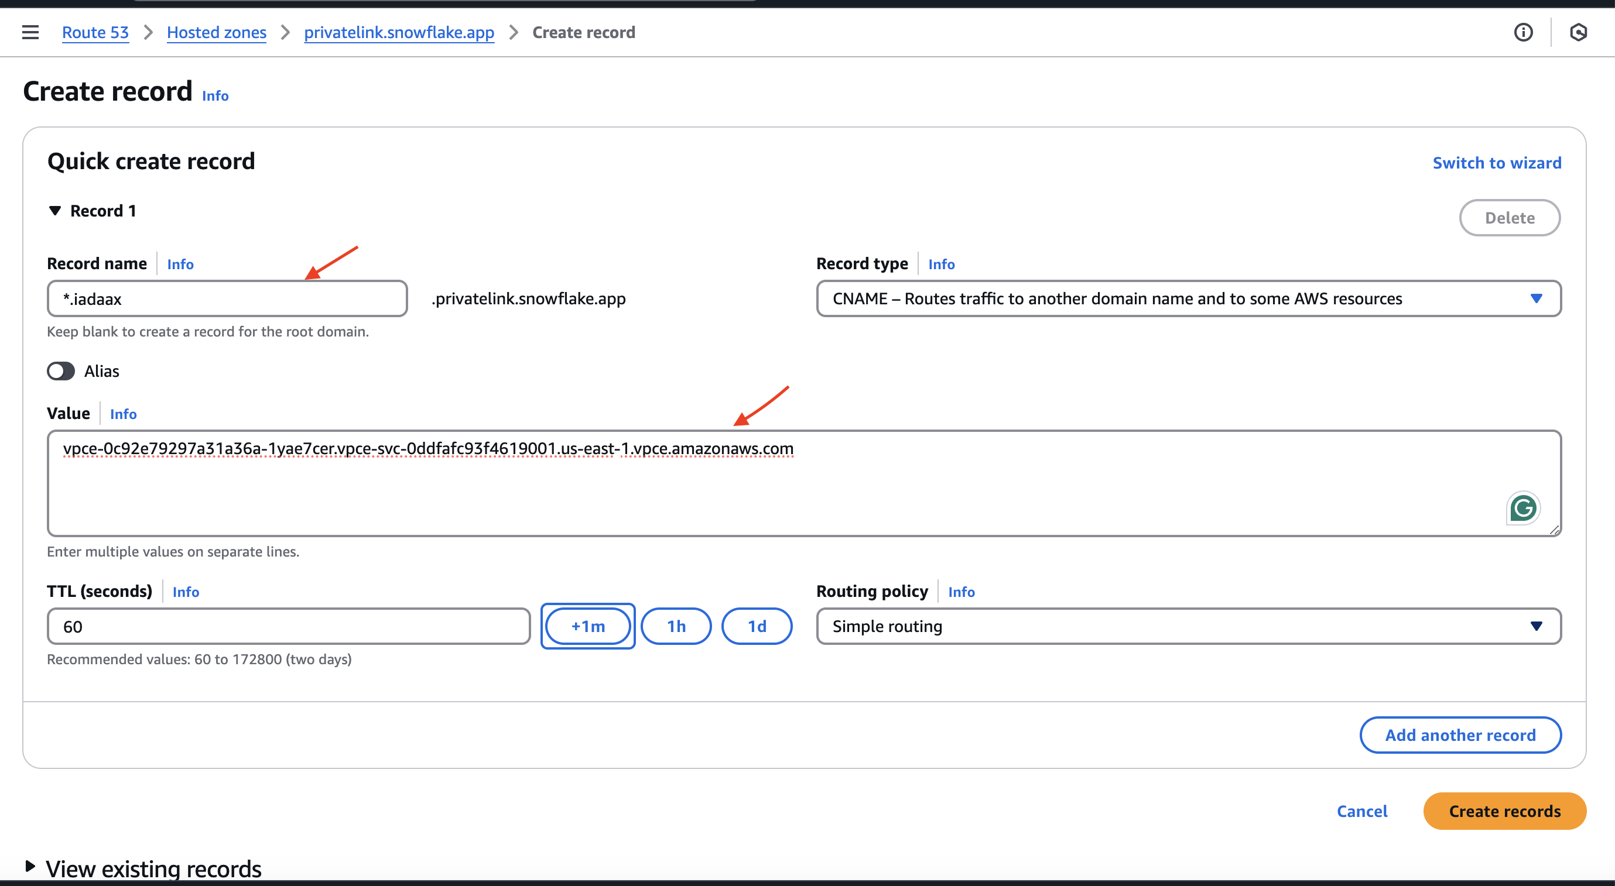
Task: Open the Info link next to Record name
Action: coord(180,264)
